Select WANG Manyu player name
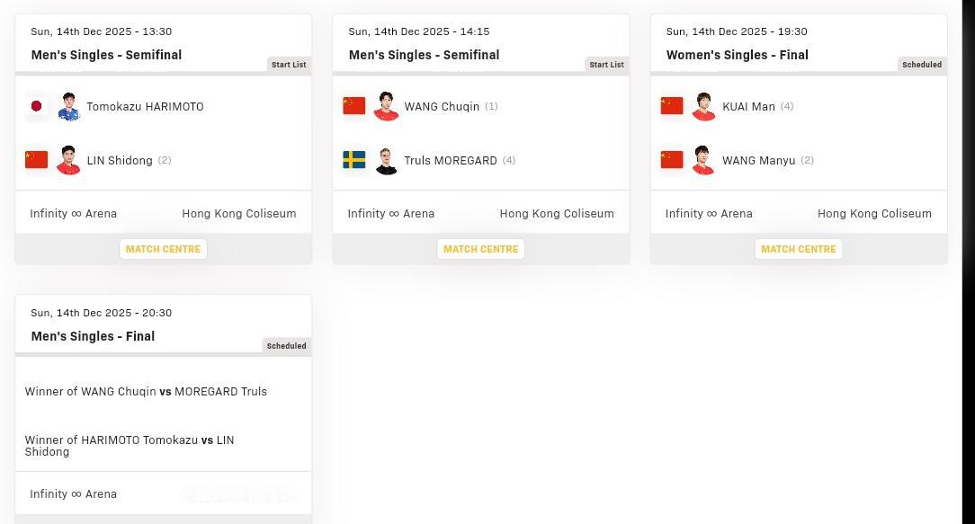Image resolution: width=975 pixels, height=524 pixels. click(x=758, y=160)
